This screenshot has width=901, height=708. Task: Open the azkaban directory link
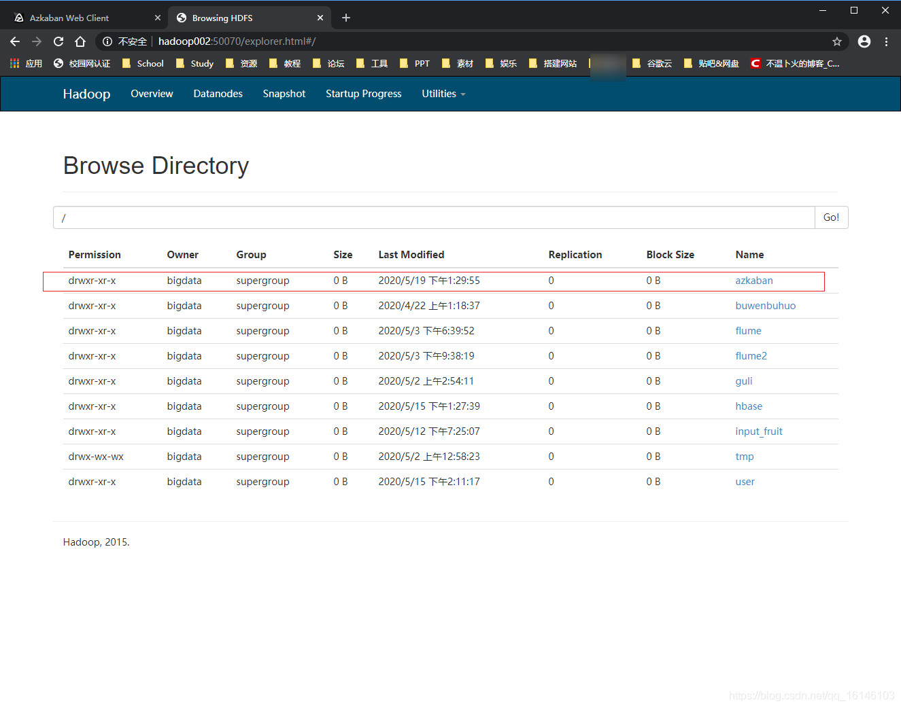coord(753,281)
